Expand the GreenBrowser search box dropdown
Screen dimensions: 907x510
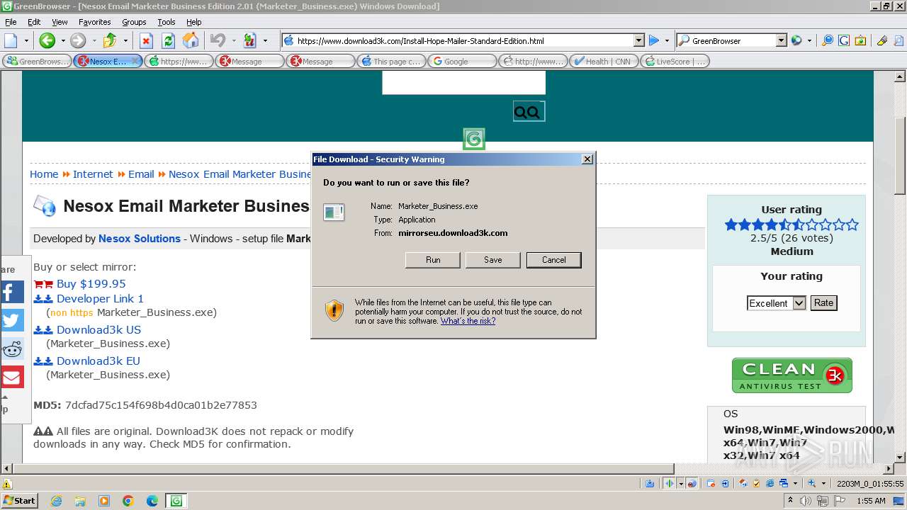(781, 41)
